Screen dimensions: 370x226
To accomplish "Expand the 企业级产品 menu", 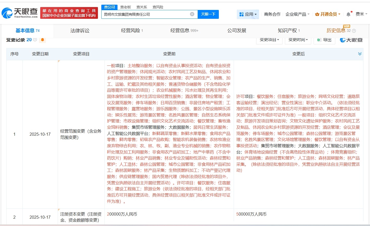I will coord(297,14).
